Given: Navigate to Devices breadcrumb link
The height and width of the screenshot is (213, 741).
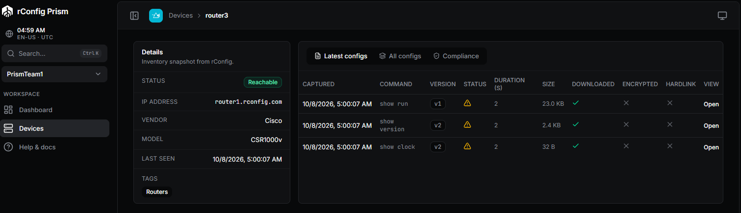Looking at the screenshot, I should 180,16.
